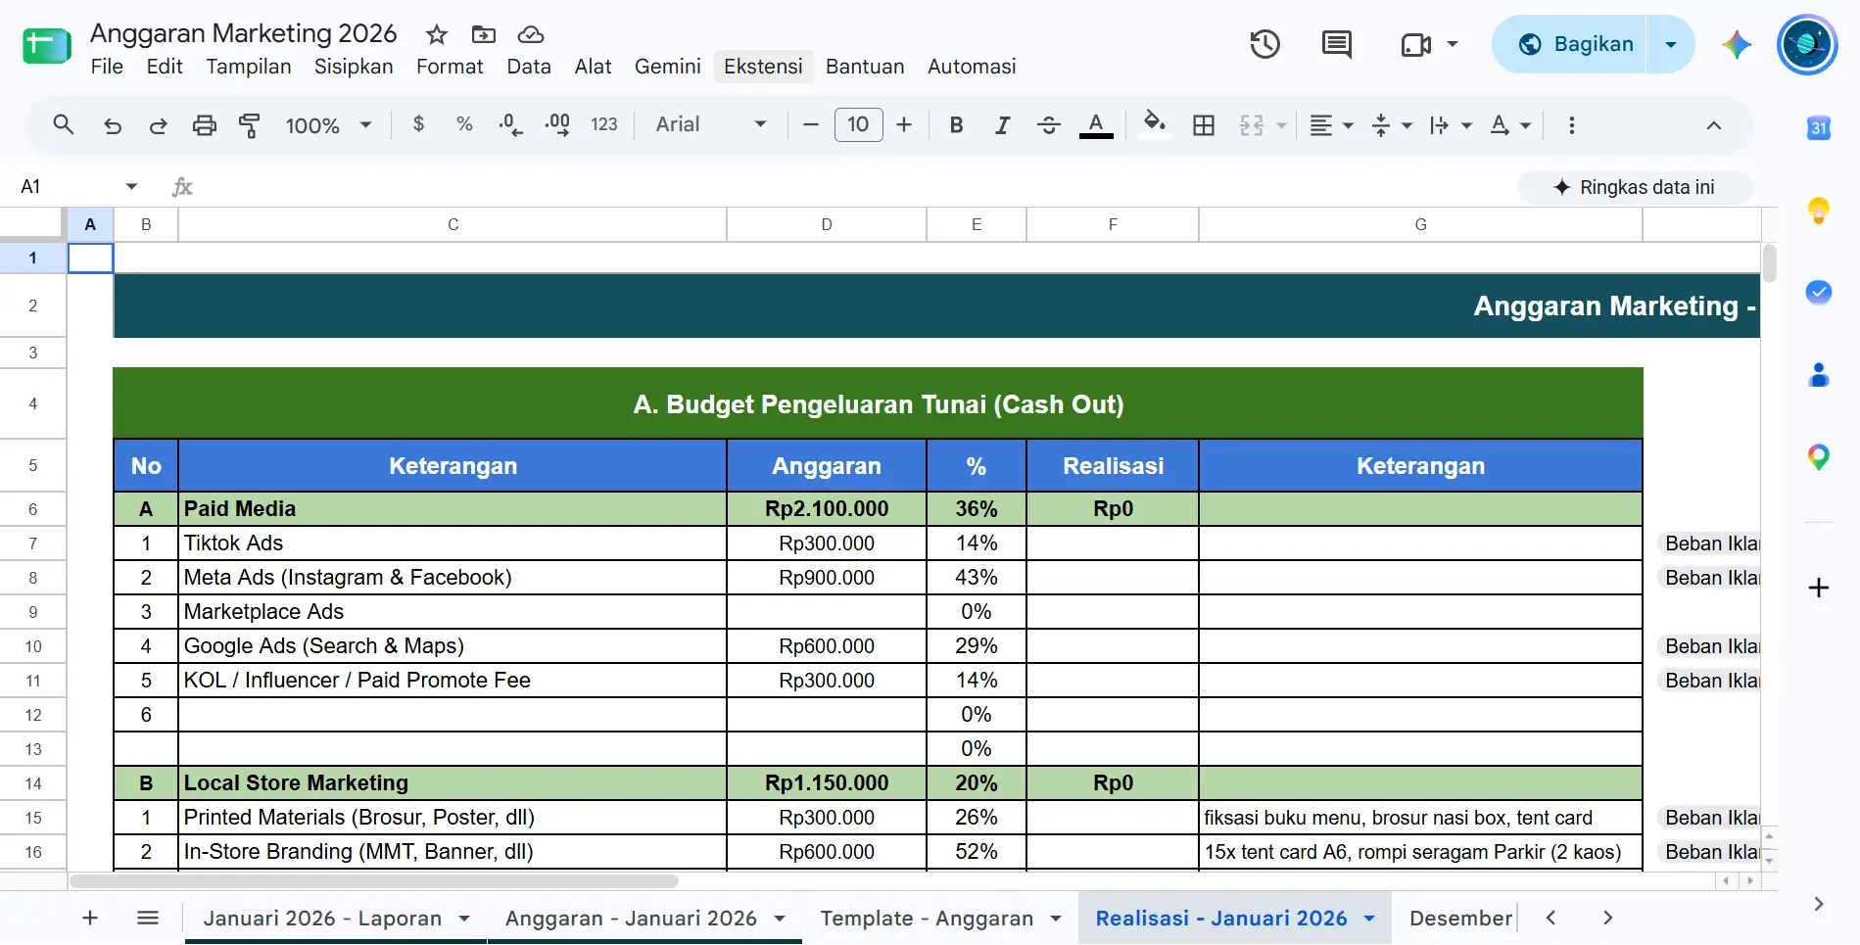
Task: Open the Gemini sparkle icon
Action: click(x=1737, y=44)
